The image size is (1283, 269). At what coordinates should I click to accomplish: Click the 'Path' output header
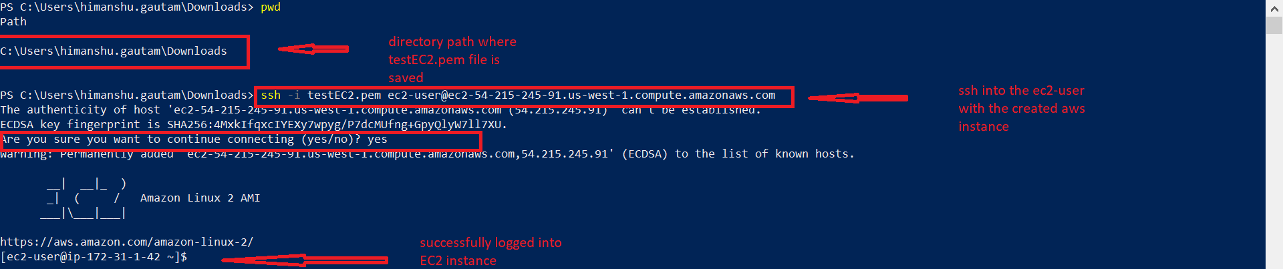click(x=13, y=22)
